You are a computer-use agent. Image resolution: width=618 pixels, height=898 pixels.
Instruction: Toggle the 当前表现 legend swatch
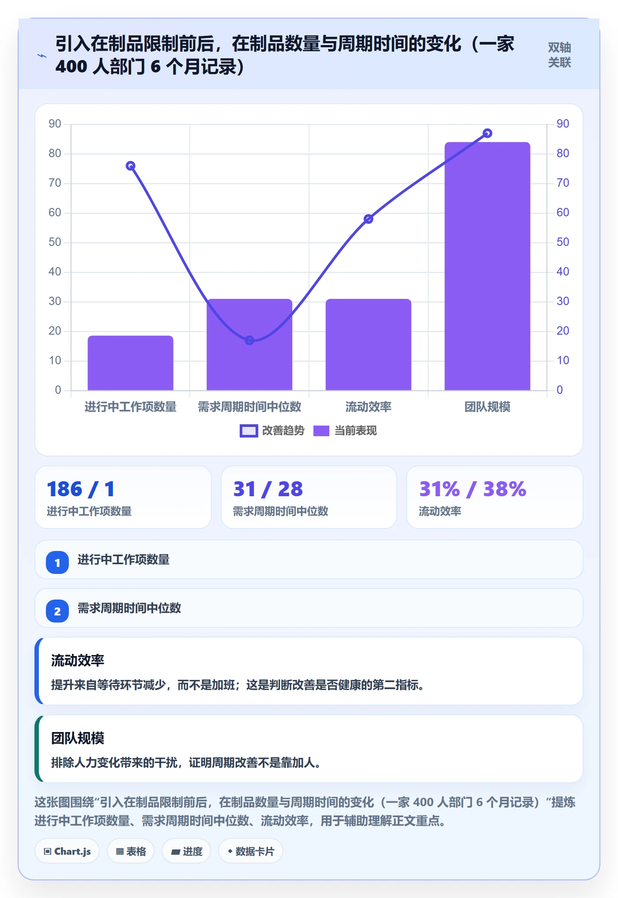click(321, 431)
